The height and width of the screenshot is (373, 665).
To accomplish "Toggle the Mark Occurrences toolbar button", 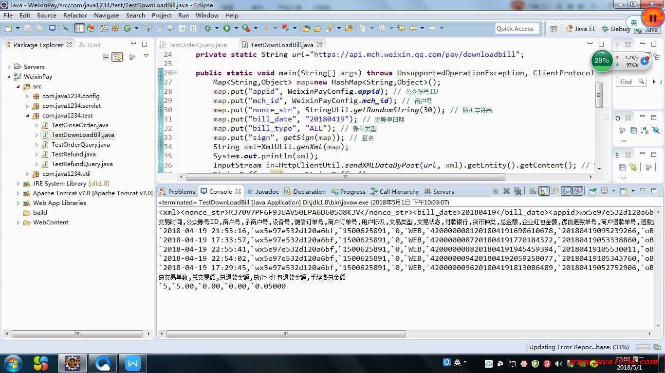I will tap(161, 28).
